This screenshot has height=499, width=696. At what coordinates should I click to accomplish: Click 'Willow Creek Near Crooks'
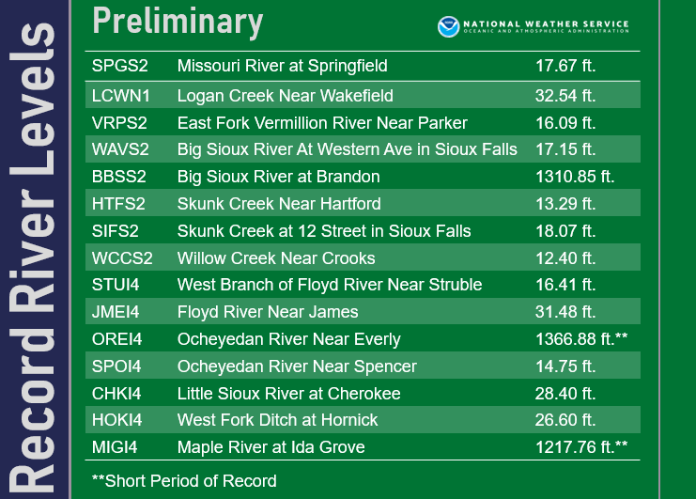(276, 257)
